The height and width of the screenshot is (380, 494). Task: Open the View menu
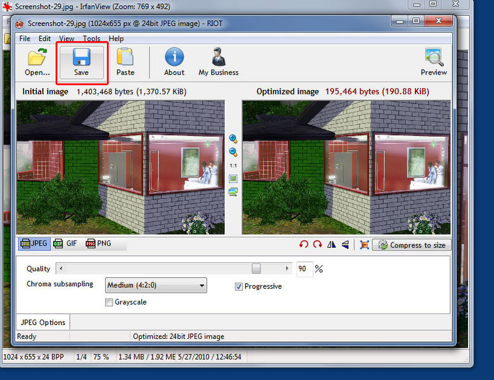pos(66,39)
